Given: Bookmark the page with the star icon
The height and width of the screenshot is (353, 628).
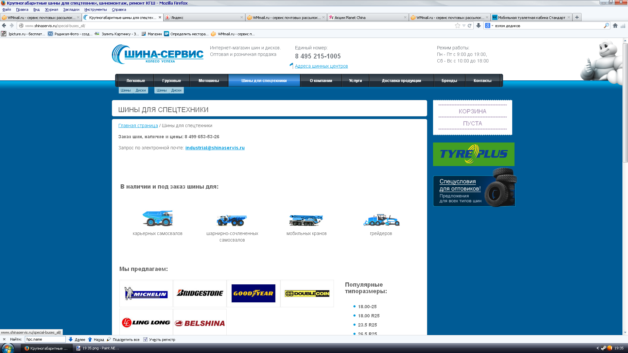Looking at the screenshot, I should [457, 25].
